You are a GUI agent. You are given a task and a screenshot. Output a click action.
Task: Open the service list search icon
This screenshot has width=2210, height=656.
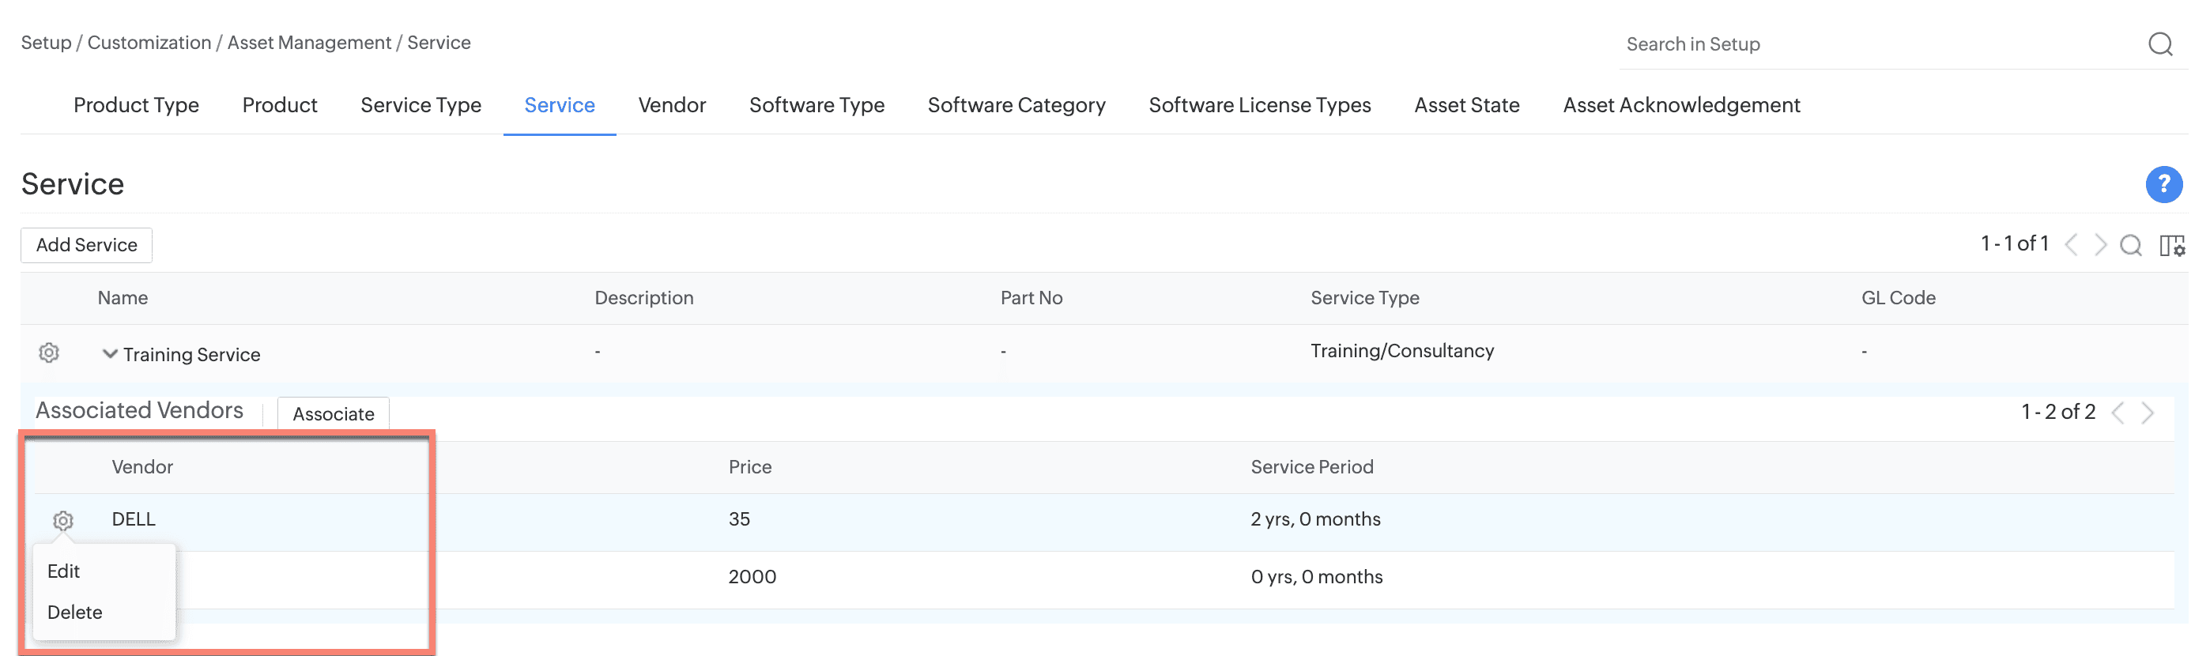click(x=2130, y=245)
